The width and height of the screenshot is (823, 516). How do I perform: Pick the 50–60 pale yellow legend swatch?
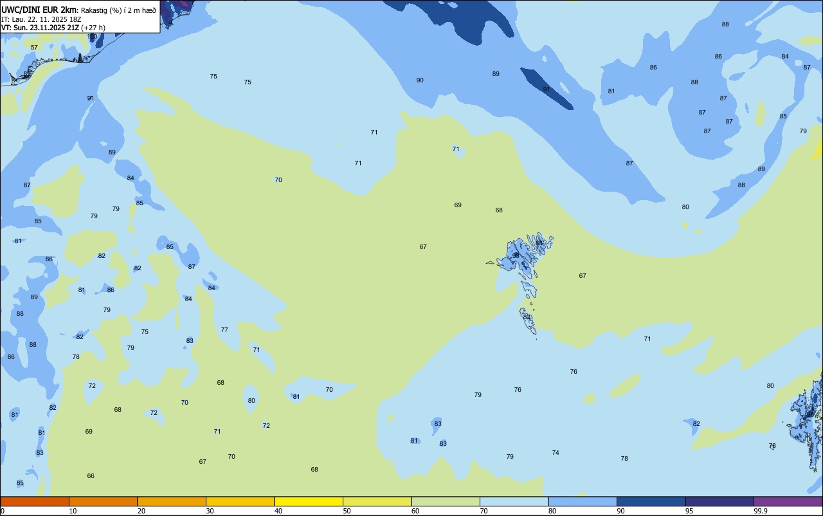[377, 501]
